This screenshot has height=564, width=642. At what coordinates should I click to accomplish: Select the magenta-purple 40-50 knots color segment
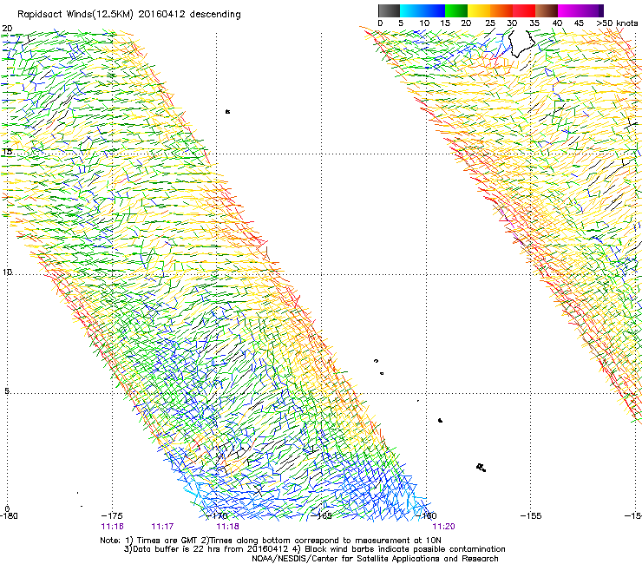580,10
